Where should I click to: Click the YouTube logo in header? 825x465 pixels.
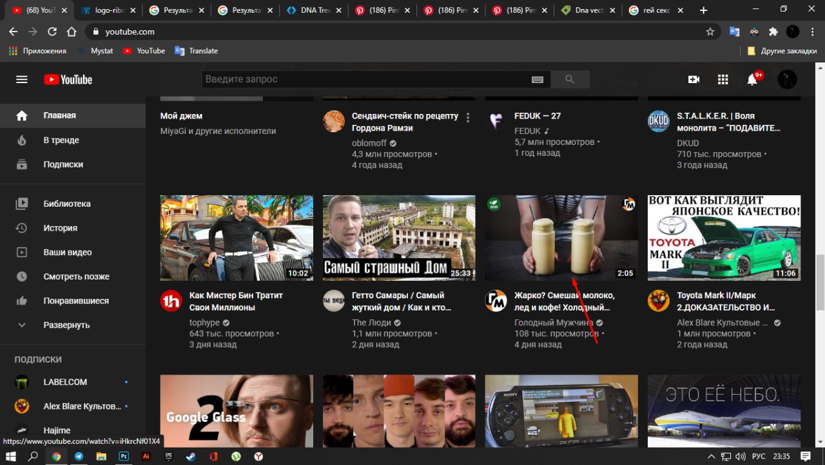[68, 79]
